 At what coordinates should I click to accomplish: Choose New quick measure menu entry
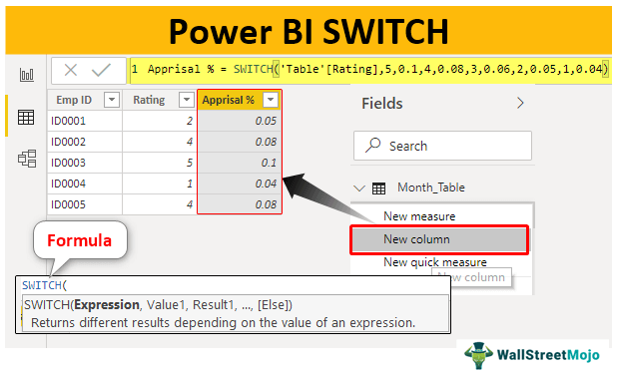(x=435, y=262)
